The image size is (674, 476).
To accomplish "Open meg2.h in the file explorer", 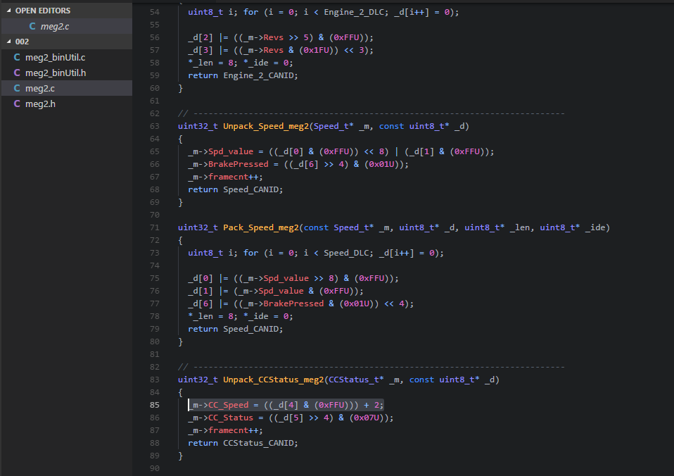I will point(67,104).
